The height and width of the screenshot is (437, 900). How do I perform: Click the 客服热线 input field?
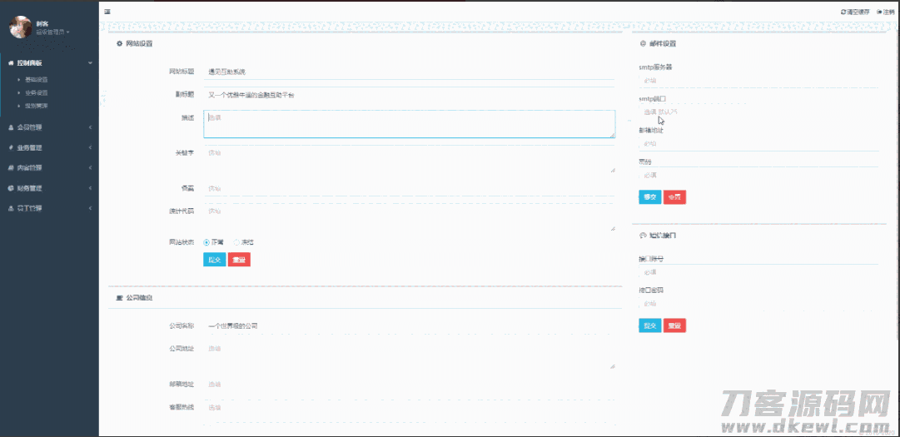(x=410, y=408)
